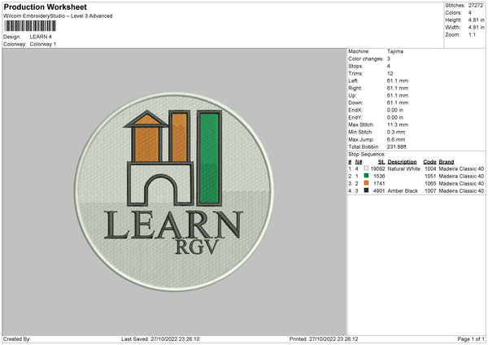Click the Min Stitch value '0.3 mm'

[x=396, y=132]
